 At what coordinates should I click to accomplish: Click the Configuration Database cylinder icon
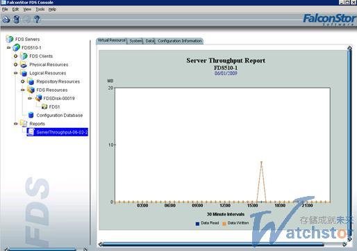[x=31, y=115]
